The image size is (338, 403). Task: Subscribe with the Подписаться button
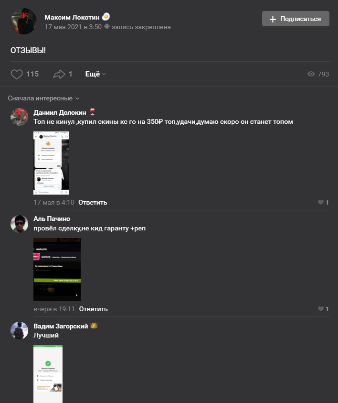tap(296, 19)
